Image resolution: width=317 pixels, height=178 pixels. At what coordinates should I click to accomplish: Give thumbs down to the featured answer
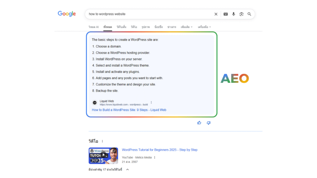[x=208, y=123]
